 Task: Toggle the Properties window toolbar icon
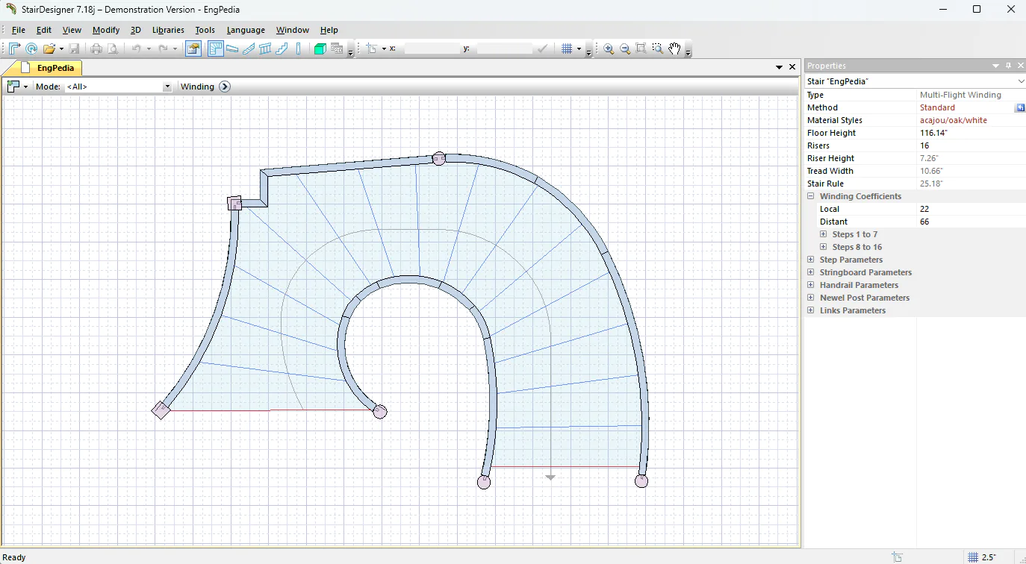(x=193, y=48)
